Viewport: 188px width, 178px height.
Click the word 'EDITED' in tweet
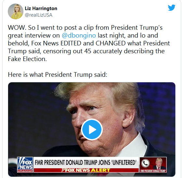[71, 43]
